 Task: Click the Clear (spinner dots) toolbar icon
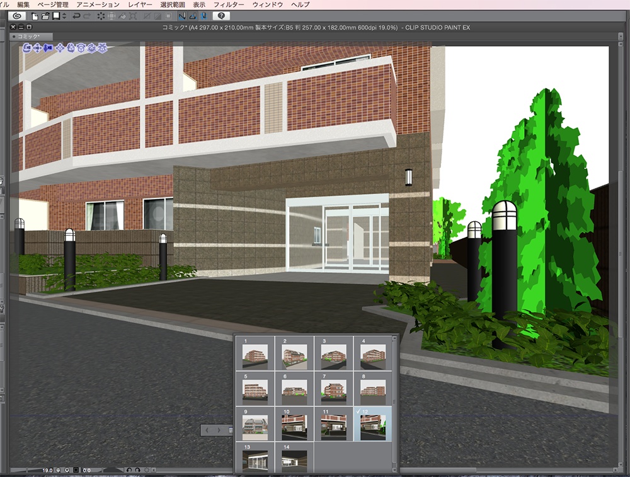pyautogui.click(x=101, y=16)
